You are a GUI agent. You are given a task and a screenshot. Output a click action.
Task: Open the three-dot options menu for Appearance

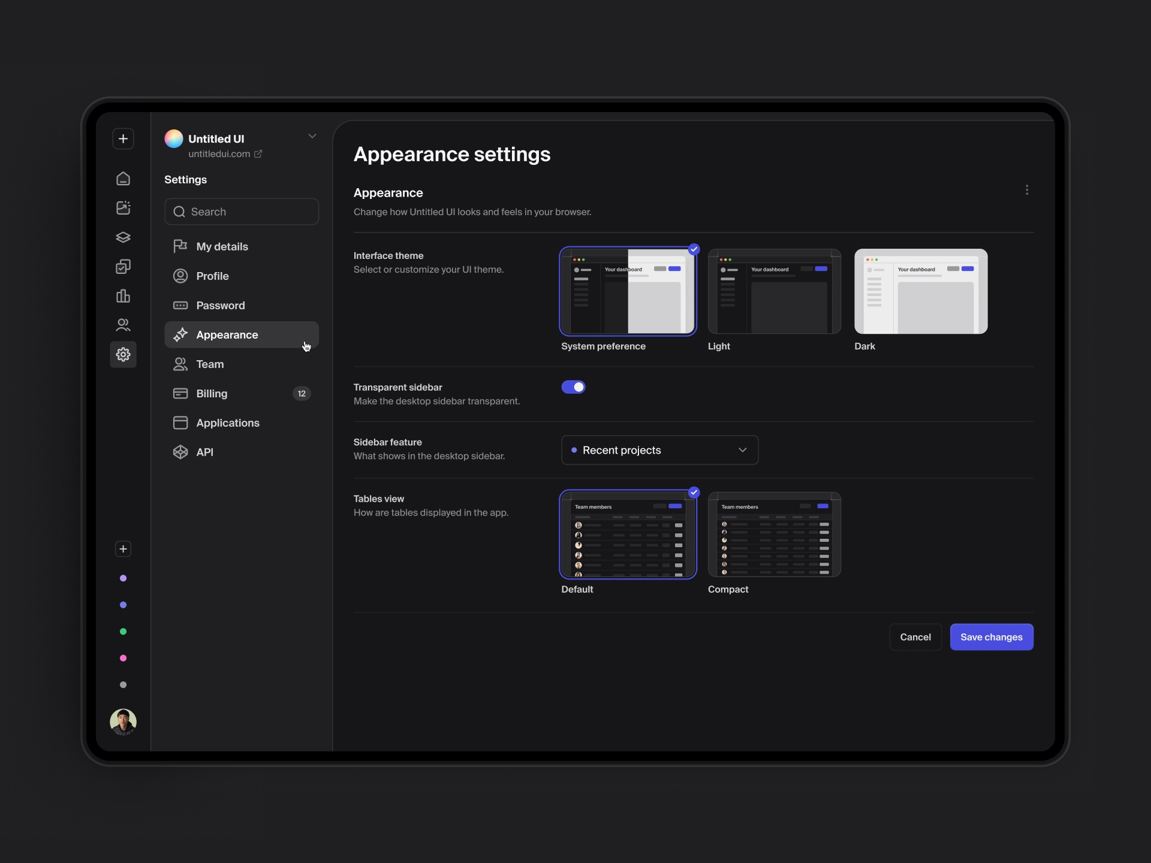pyautogui.click(x=1026, y=190)
